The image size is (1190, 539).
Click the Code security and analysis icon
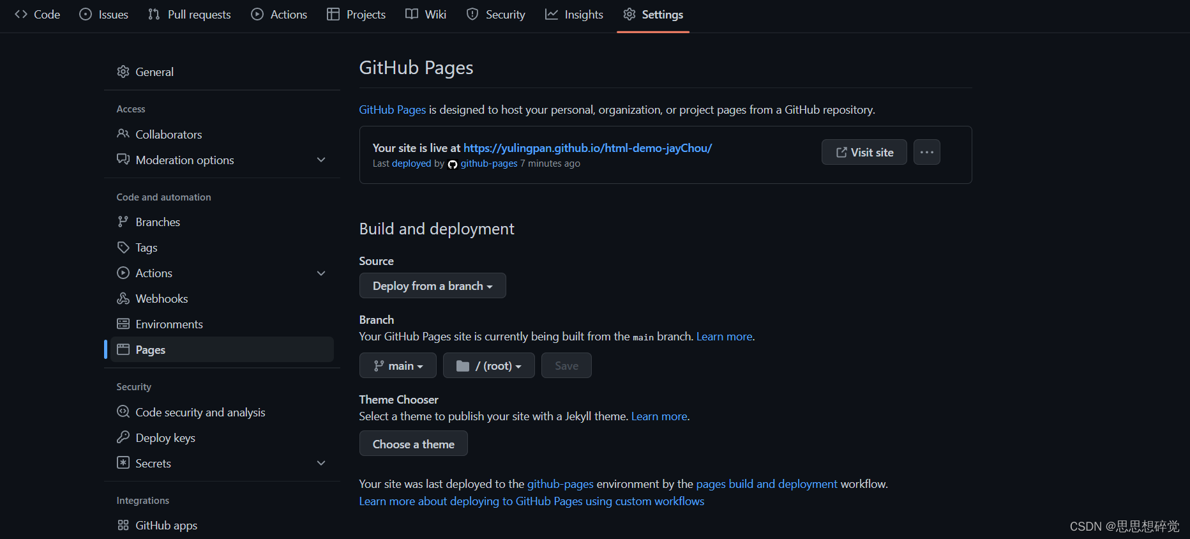pos(123,412)
